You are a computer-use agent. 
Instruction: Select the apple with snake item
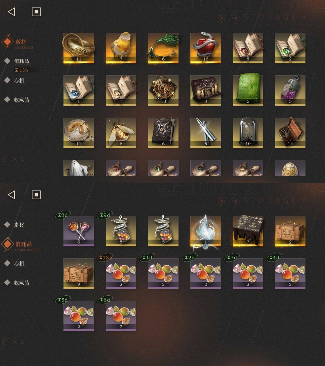pos(206,48)
